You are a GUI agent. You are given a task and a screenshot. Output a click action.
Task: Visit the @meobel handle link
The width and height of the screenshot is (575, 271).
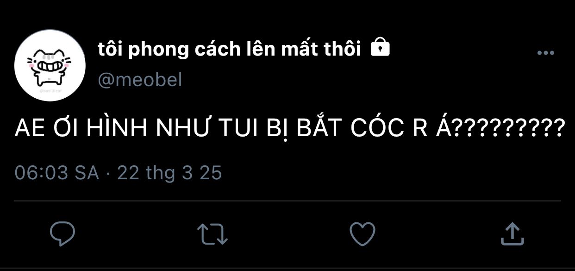(140, 80)
